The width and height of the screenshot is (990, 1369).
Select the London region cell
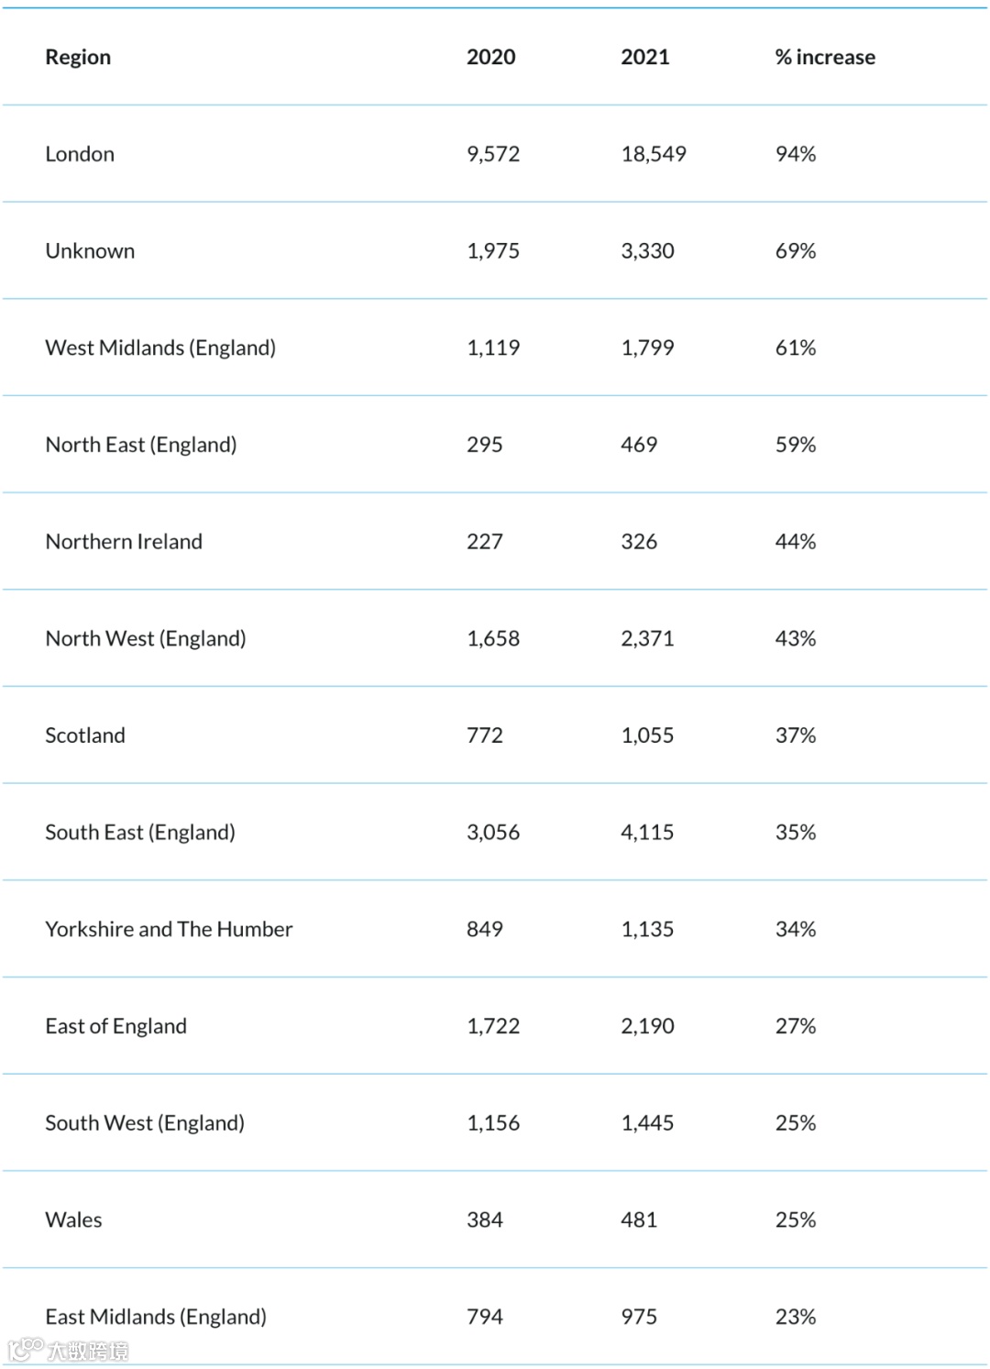pyautogui.click(x=80, y=154)
